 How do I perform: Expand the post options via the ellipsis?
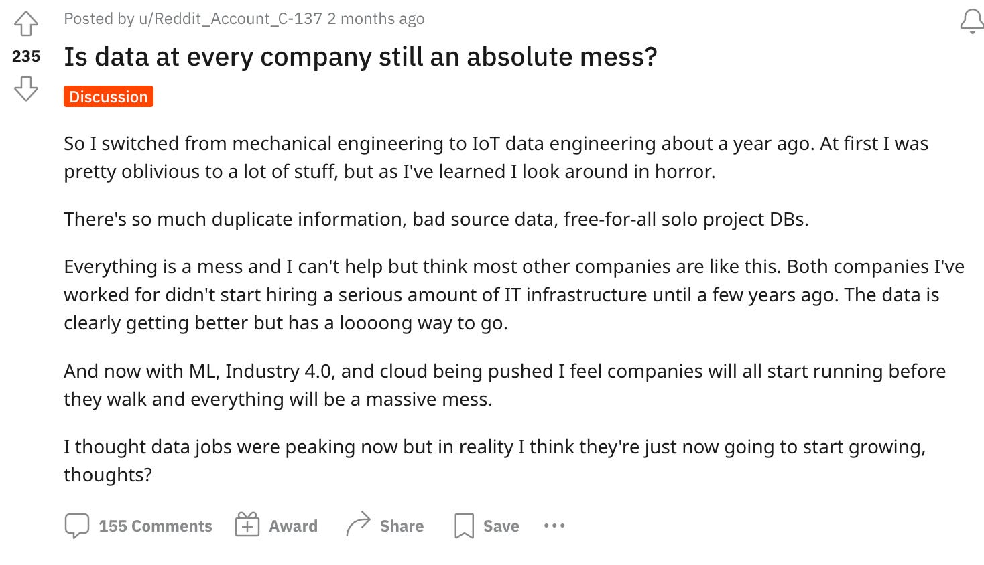tap(554, 526)
